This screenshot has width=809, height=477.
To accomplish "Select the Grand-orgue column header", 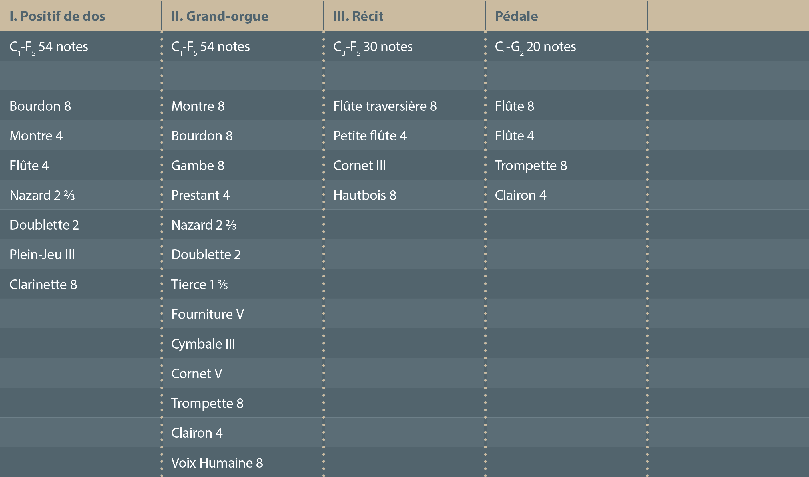I will 220,16.
